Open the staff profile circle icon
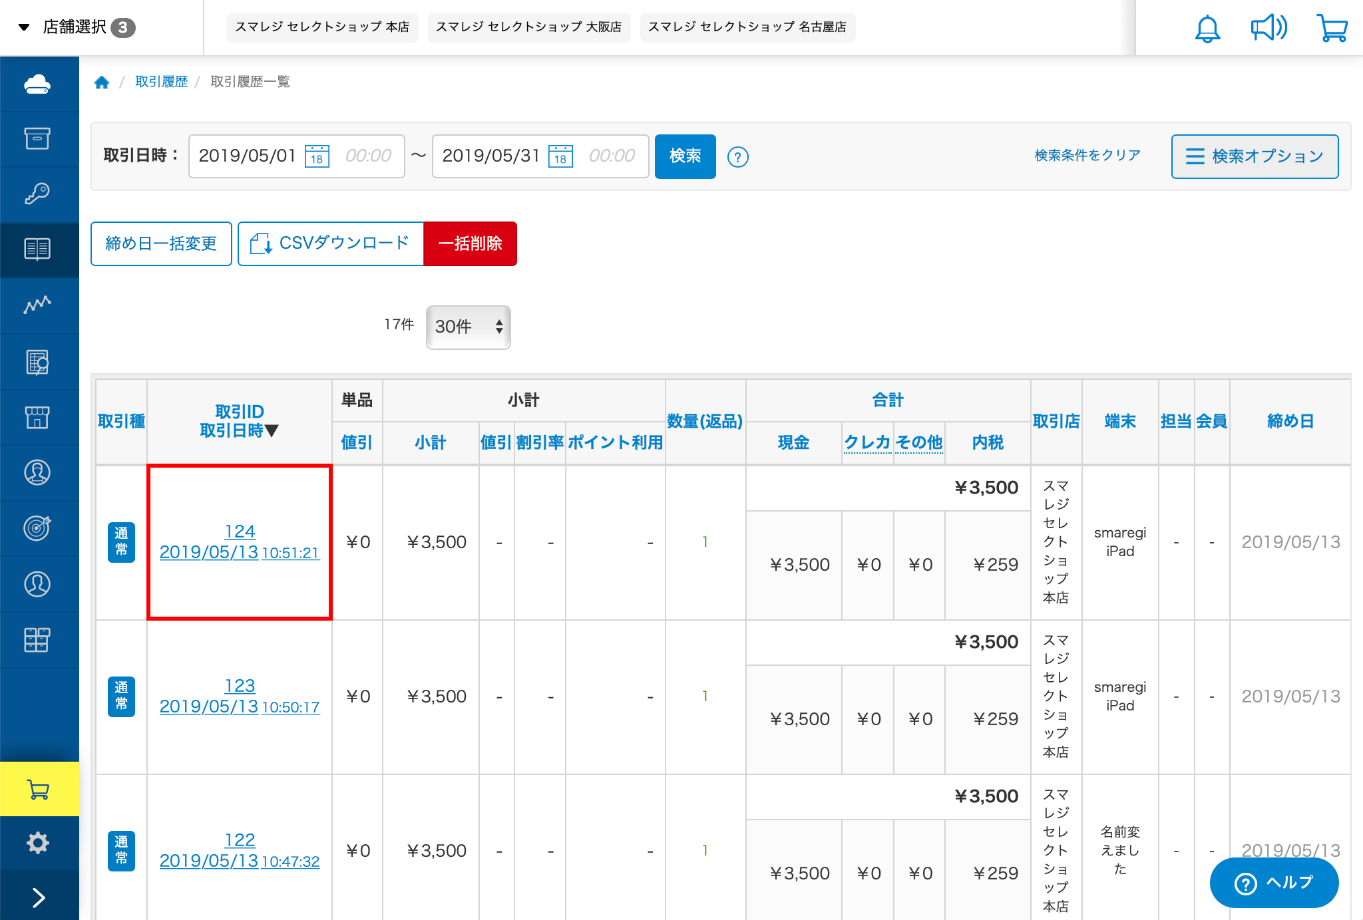1363x920 pixels. [x=38, y=472]
